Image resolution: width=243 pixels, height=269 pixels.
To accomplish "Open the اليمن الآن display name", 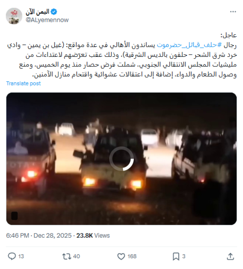I will coord(37,12).
